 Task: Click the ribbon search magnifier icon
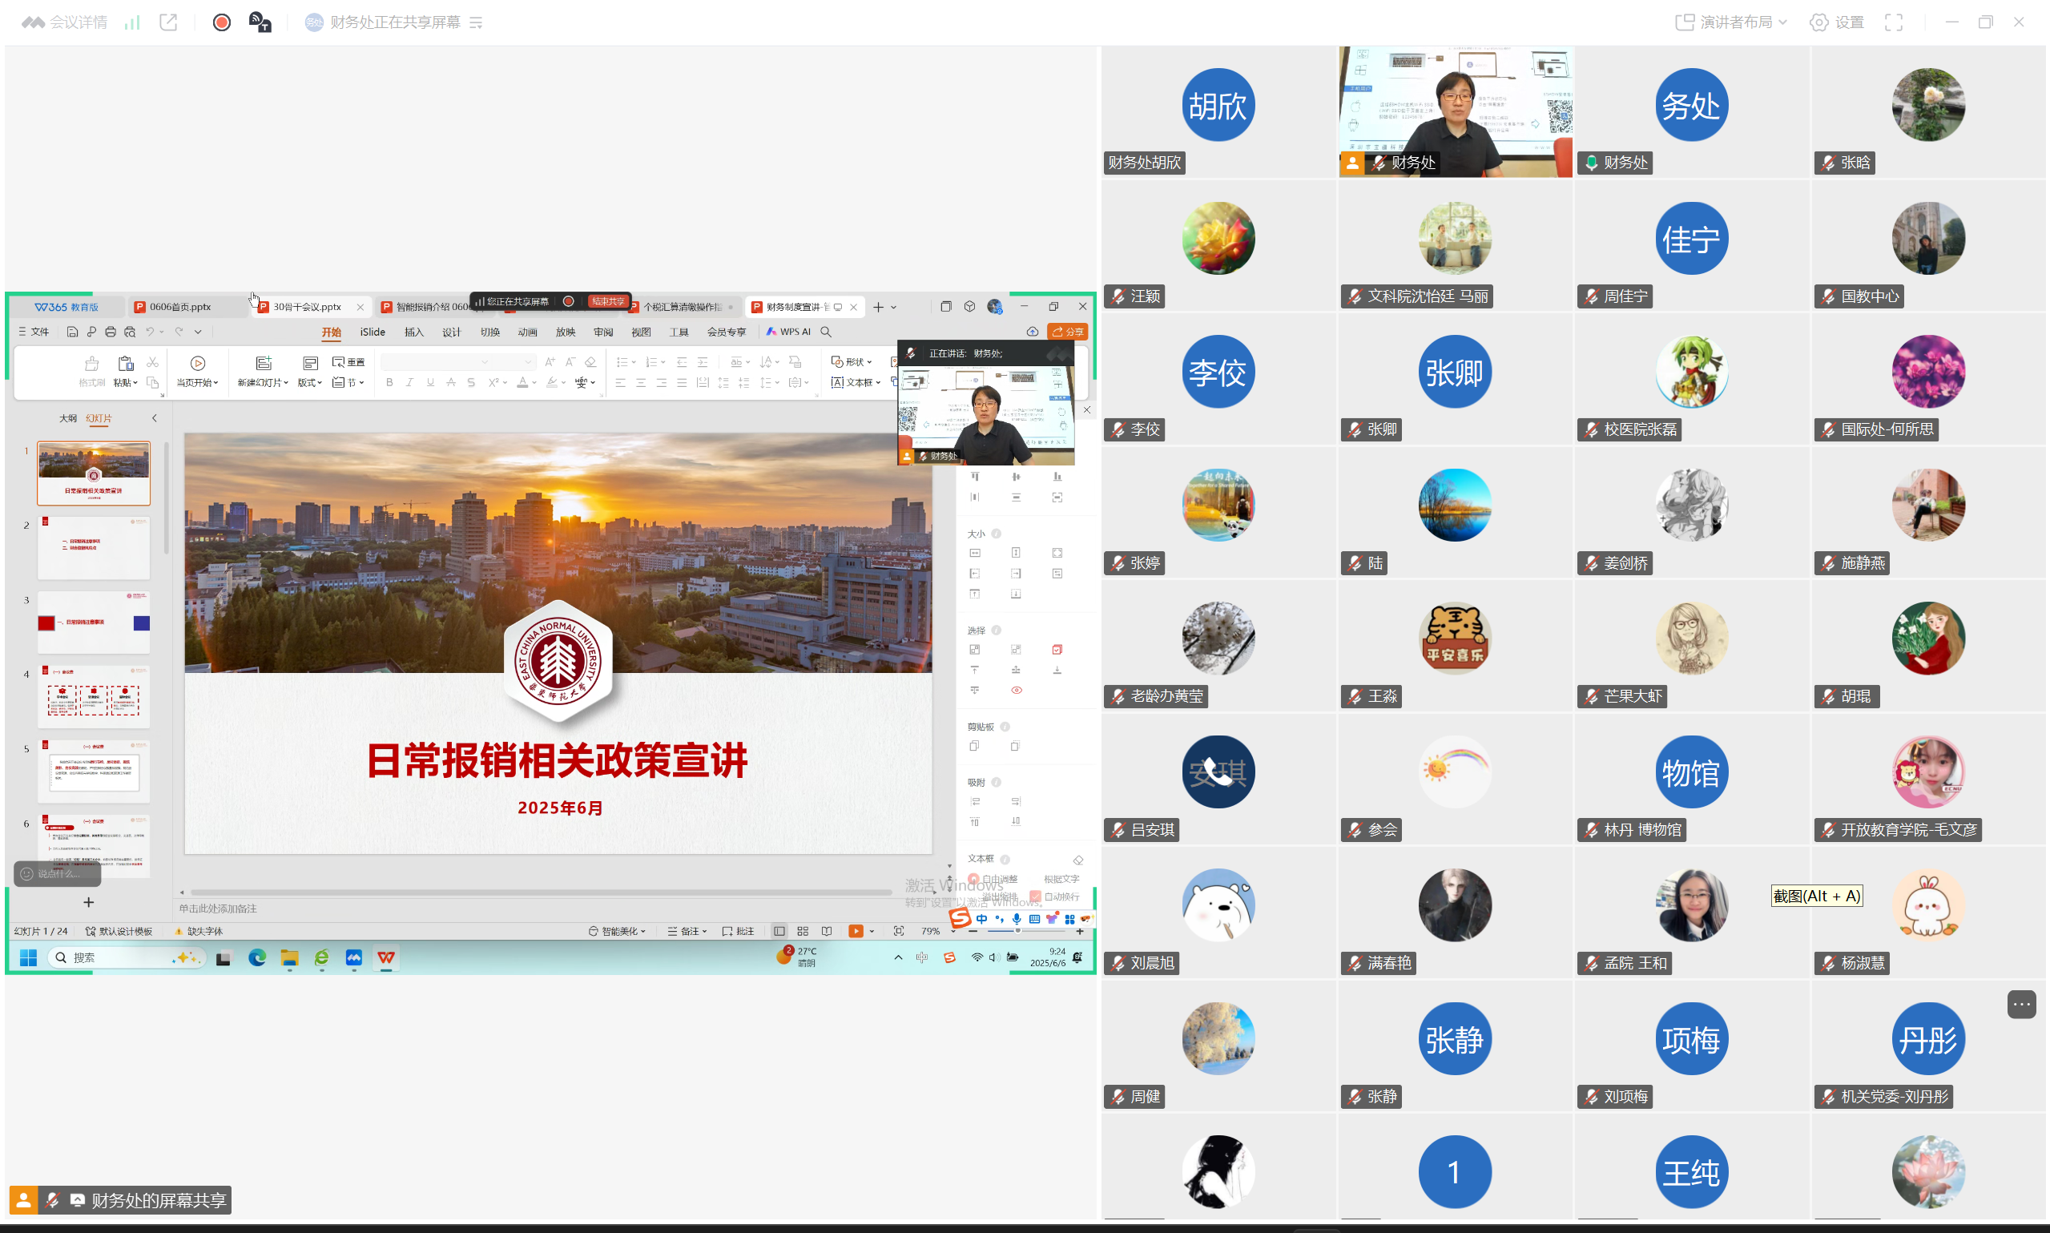(826, 332)
